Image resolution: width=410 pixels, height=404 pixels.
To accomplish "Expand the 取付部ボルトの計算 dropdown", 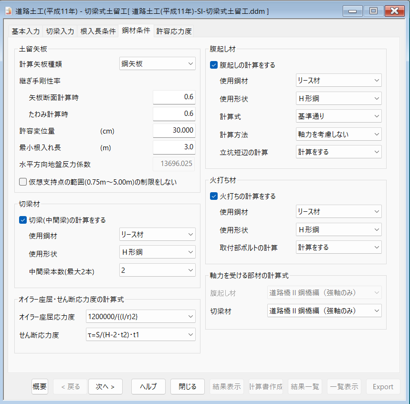I will (x=338, y=248).
